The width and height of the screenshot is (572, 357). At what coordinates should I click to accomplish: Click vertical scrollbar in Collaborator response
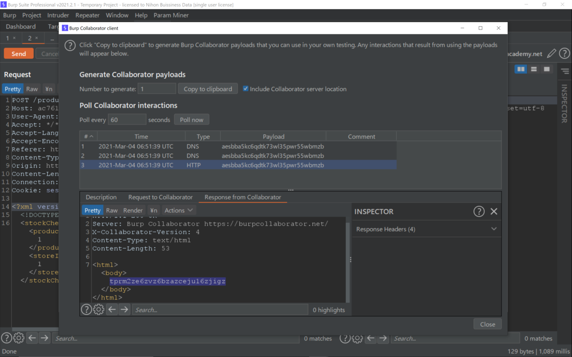tap(347, 262)
